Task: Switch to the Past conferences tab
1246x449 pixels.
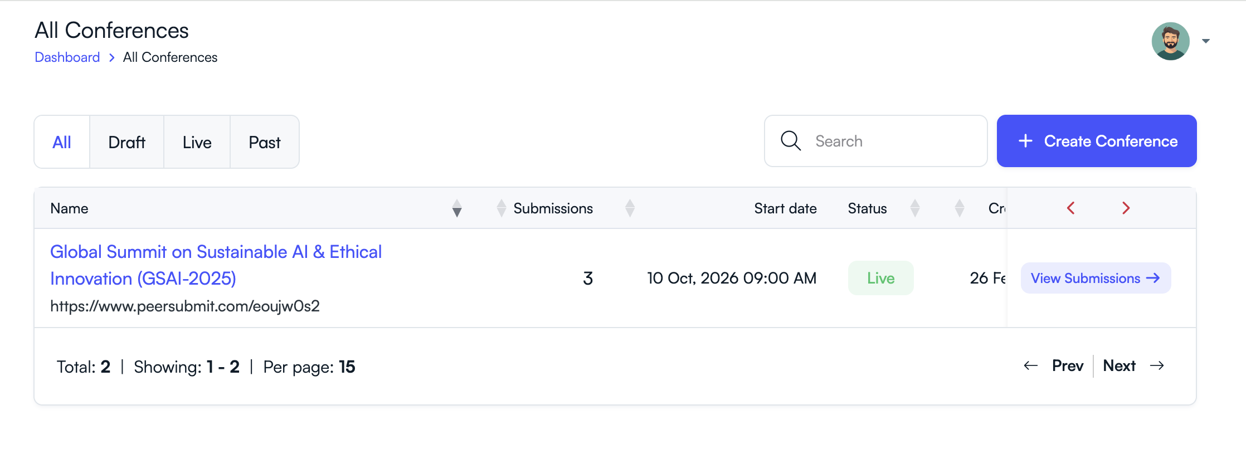Action: tap(264, 141)
